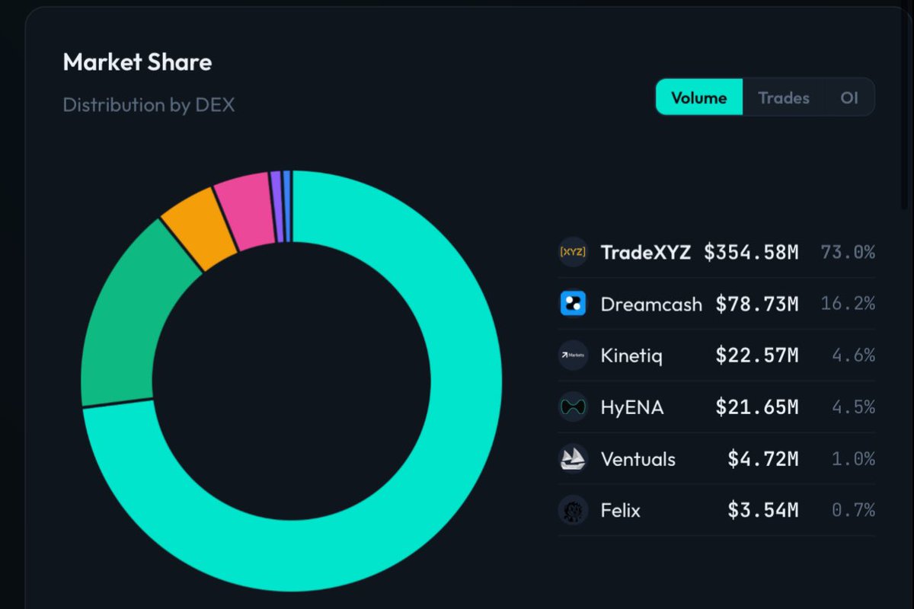This screenshot has height=609, width=914.
Task: Click the orange Kinetiq donut segment
Action: click(200, 227)
